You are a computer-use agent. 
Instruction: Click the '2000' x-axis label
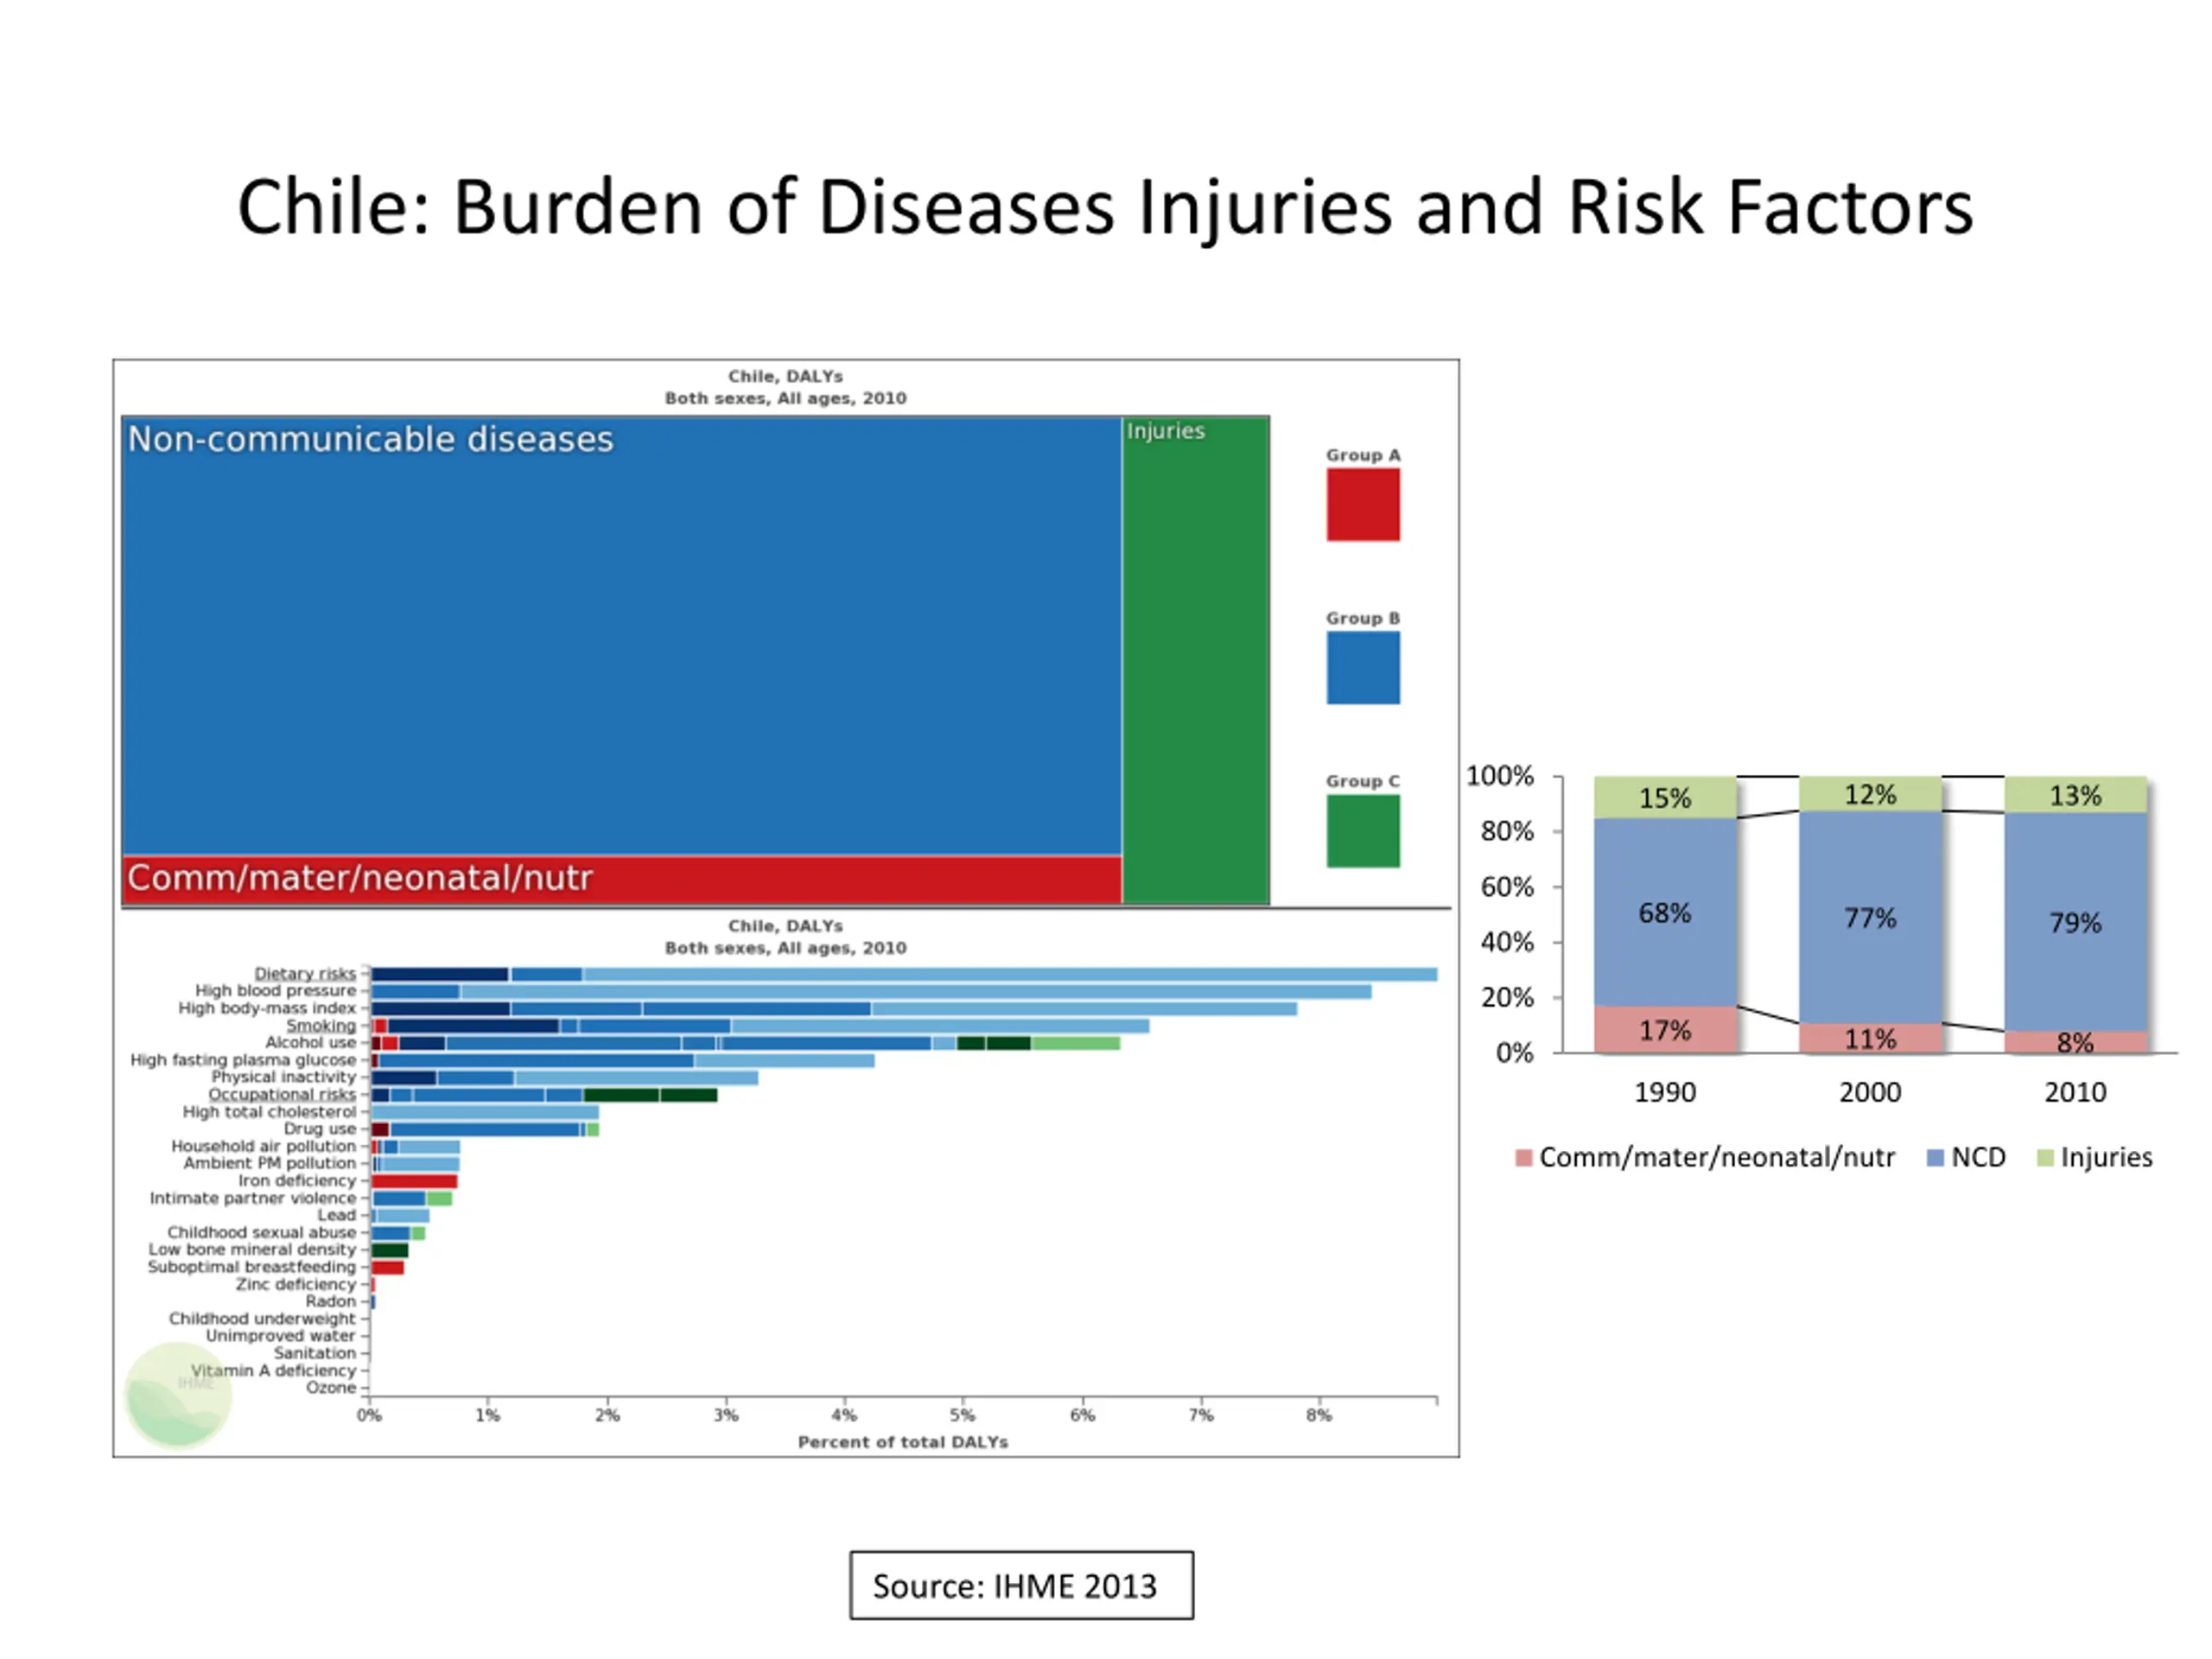1870,1092
